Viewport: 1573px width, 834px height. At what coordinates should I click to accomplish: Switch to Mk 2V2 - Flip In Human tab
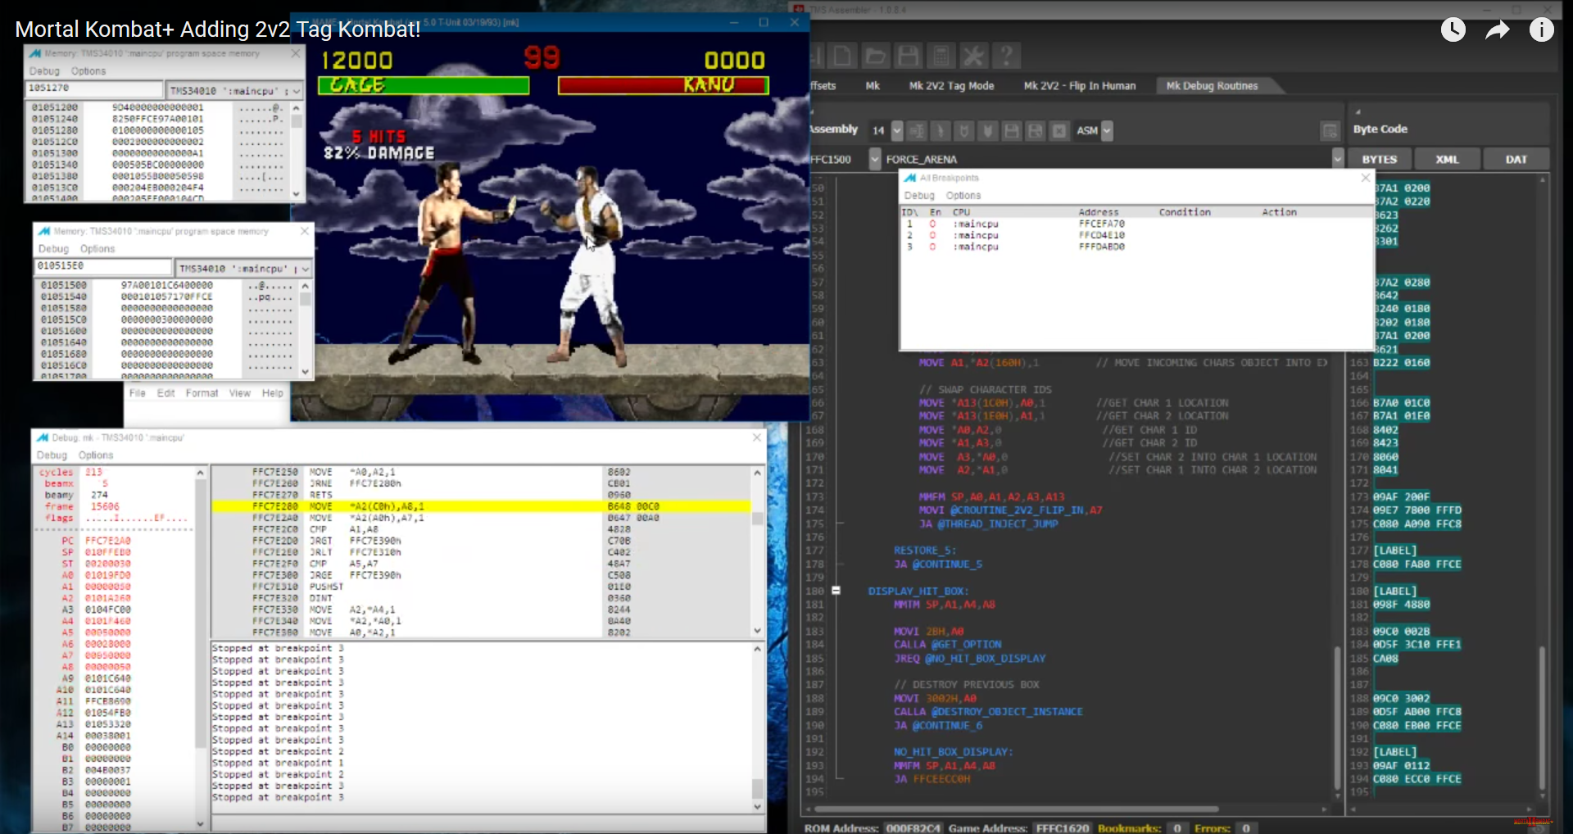pos(1079,85)
